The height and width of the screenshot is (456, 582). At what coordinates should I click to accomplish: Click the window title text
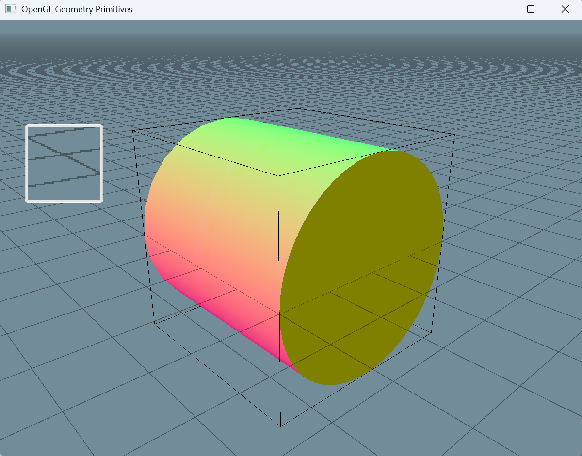pos(77,9)
